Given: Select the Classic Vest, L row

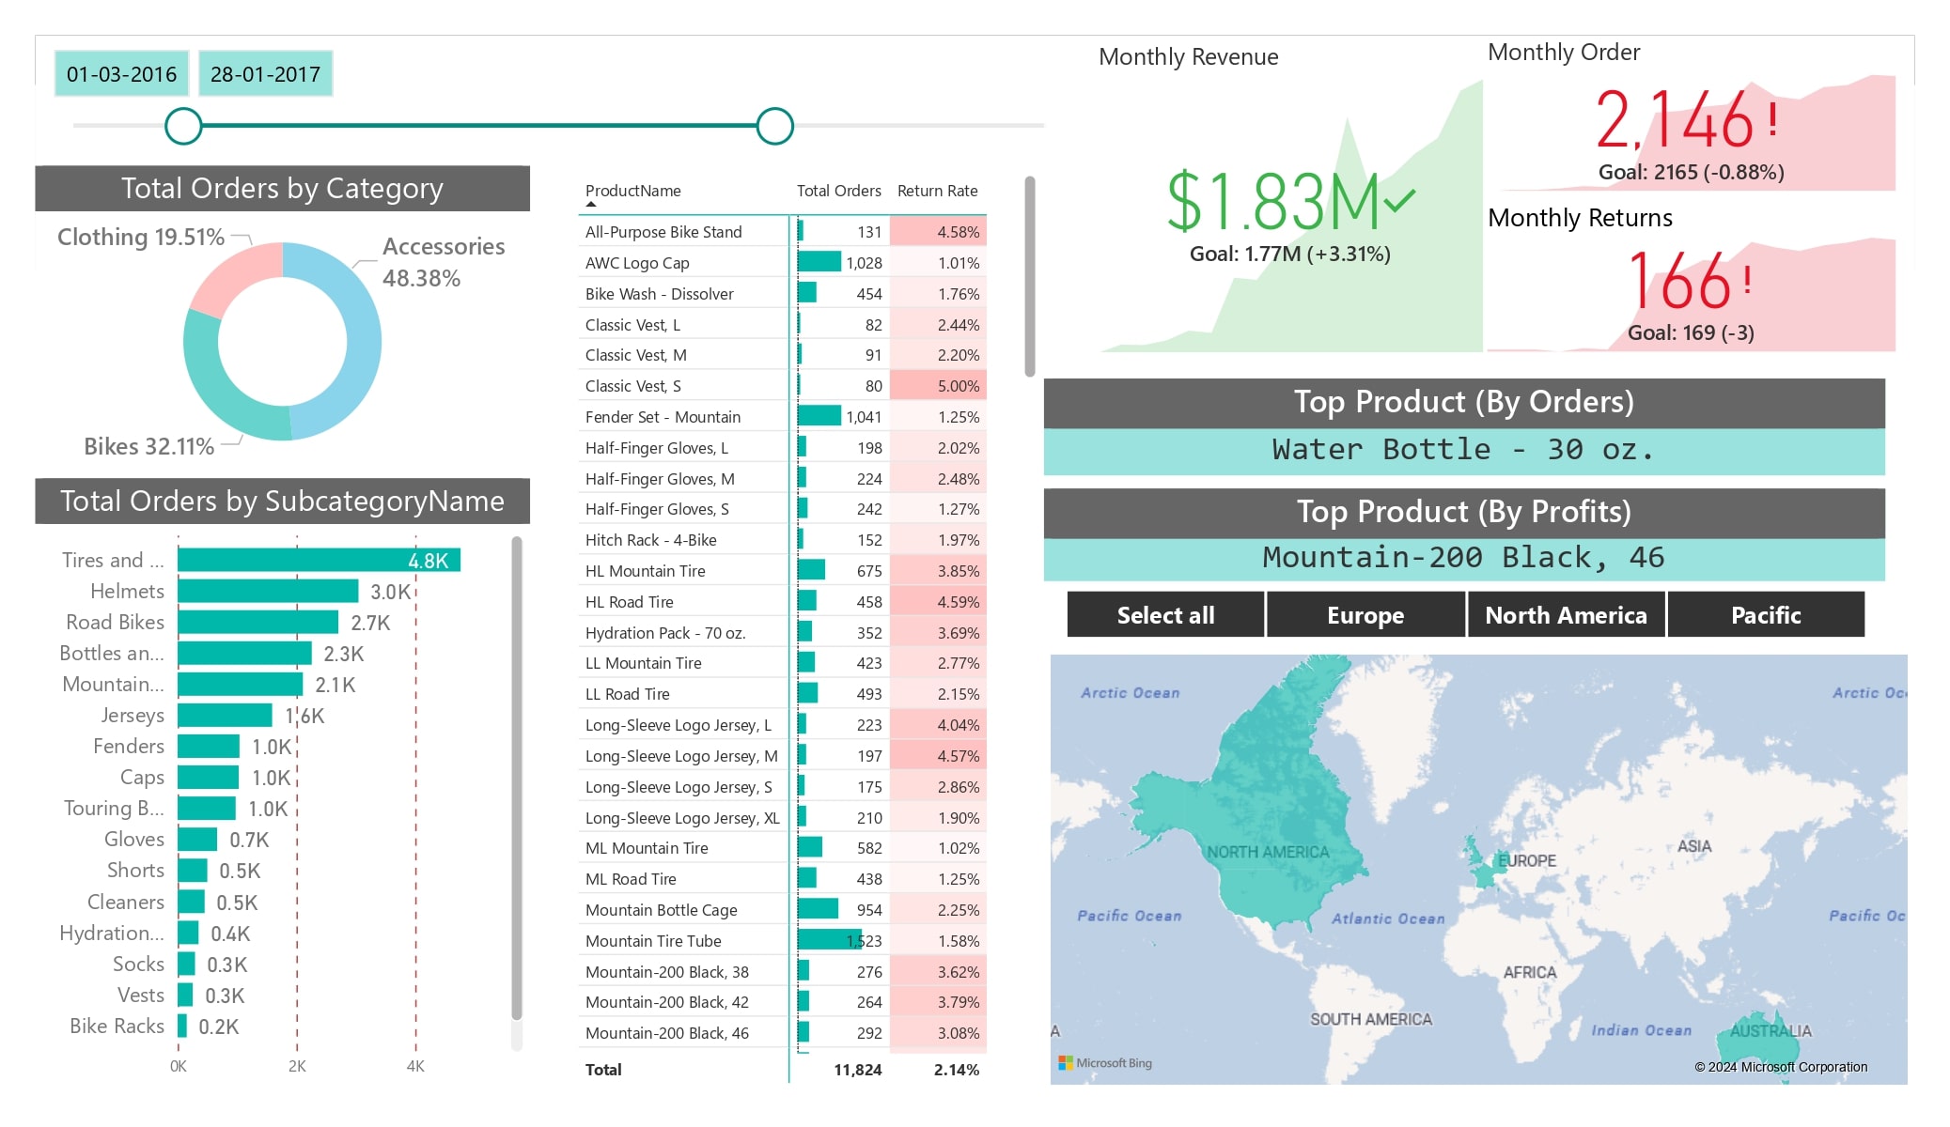Looking at the screenshot, I should click(782, 325).
